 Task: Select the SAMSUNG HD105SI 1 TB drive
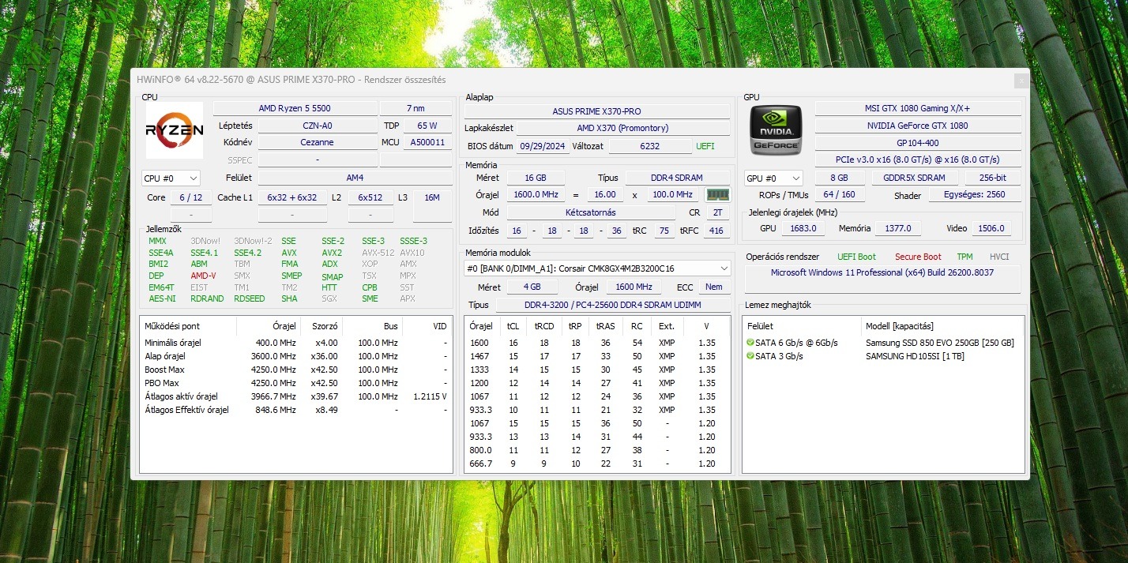pyautogui.click(x=884, y=356)
